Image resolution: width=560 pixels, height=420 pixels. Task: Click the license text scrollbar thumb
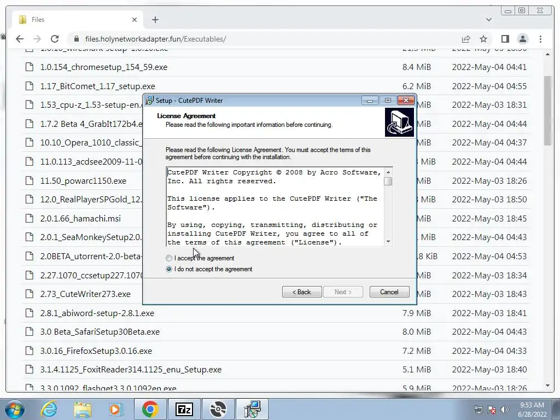(388, 182)
